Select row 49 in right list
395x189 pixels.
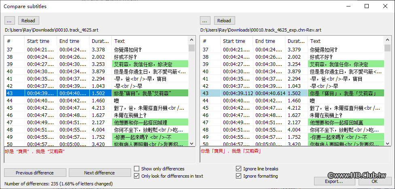pyautogui.click(x=293, y=137)
